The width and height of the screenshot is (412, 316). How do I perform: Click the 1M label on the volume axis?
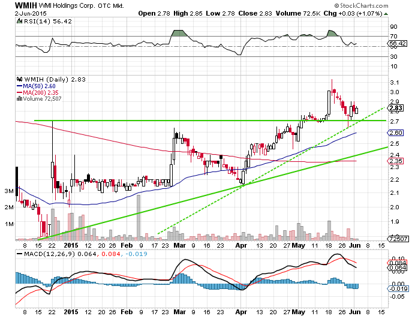pos(9,224)
